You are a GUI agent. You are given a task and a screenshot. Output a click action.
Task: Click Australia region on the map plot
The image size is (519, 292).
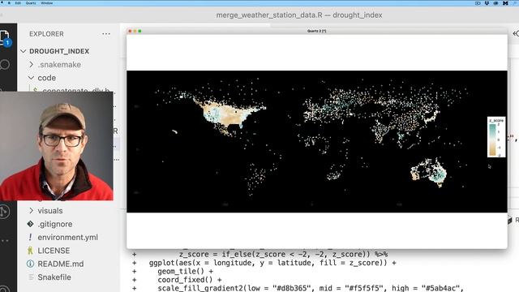pos(429,173)
